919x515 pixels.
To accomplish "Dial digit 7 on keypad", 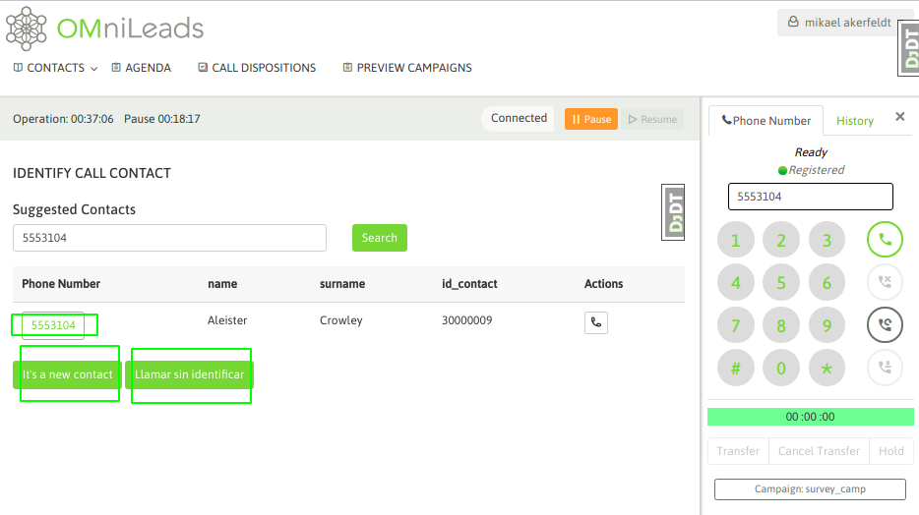I will pos(736,325).
